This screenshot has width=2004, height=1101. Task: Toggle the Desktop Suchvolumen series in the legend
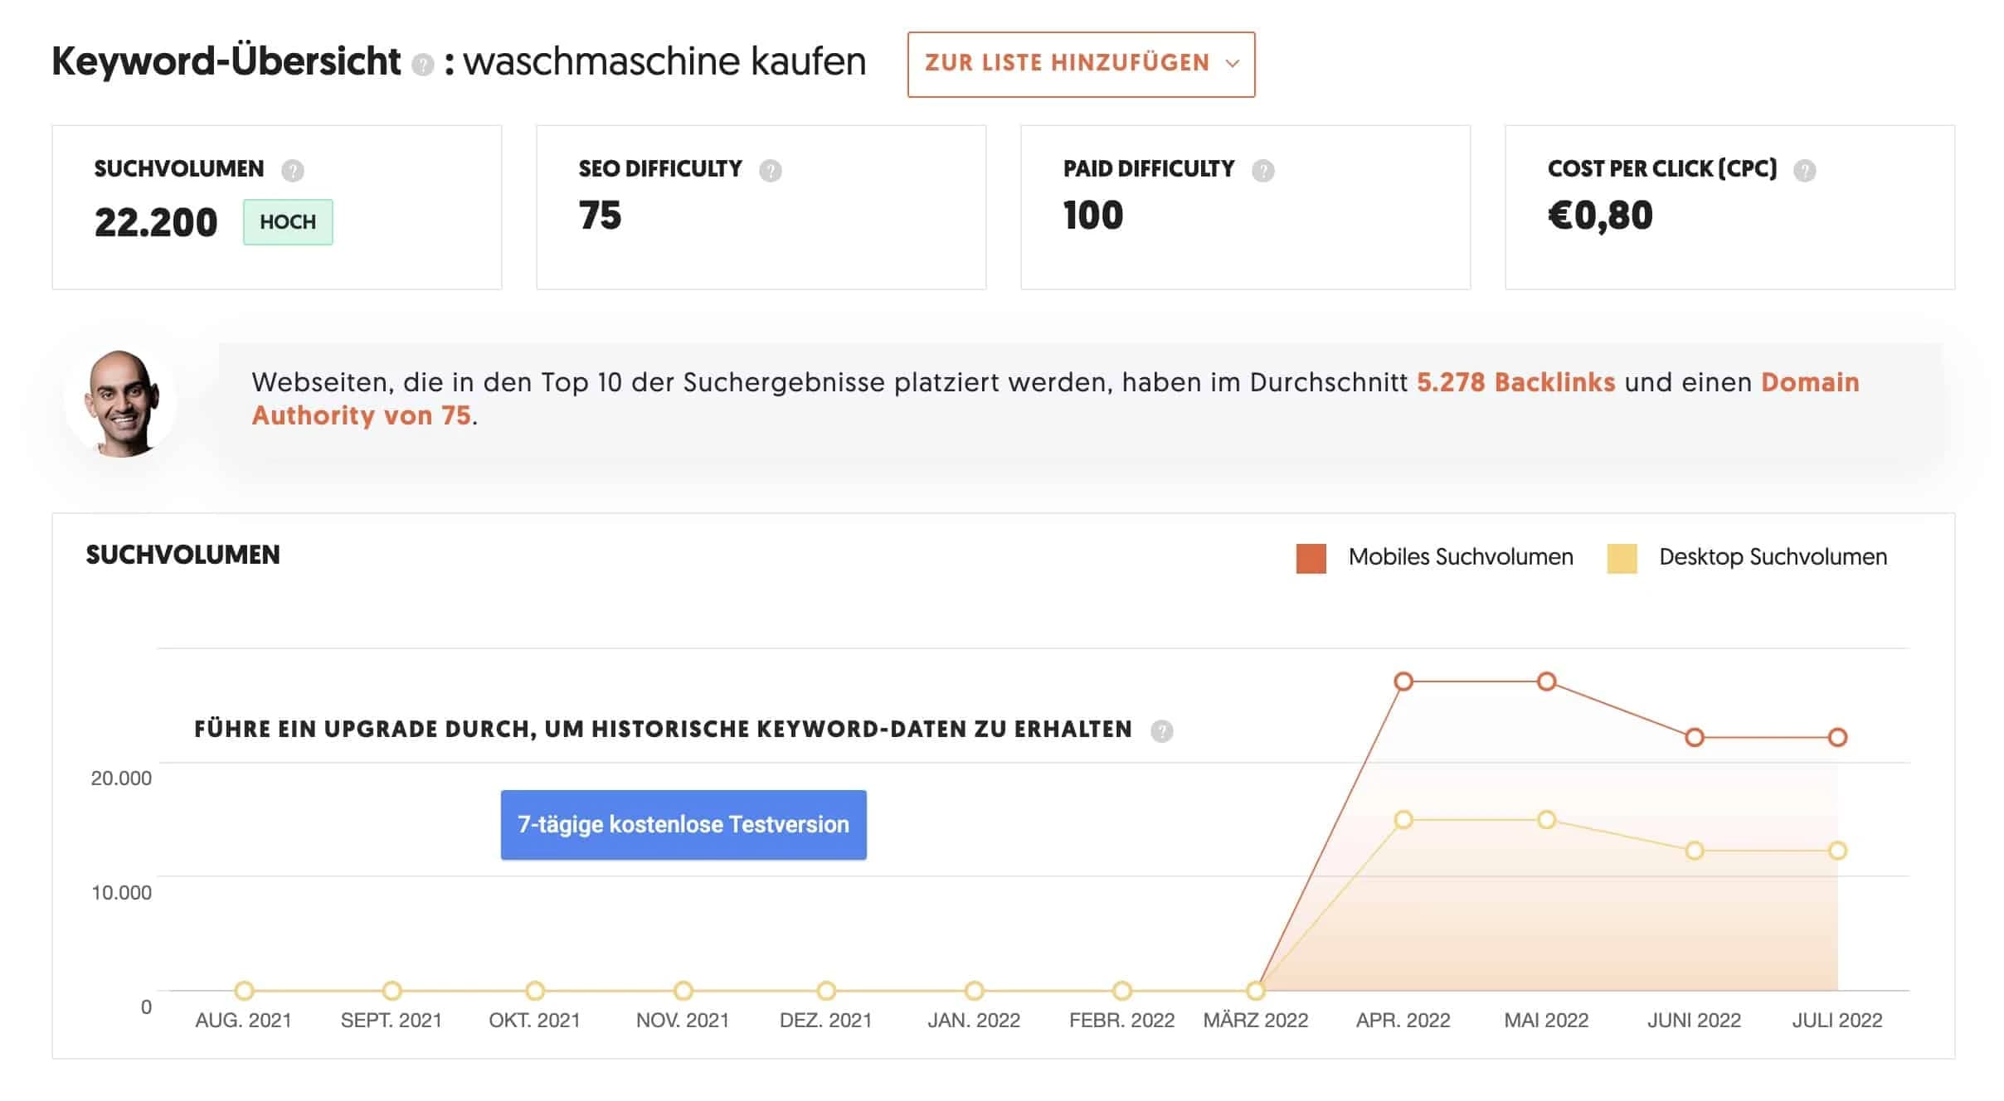pyautogui.click(x=1772, y=556)
